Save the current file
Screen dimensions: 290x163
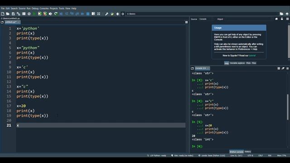[13, 14]
